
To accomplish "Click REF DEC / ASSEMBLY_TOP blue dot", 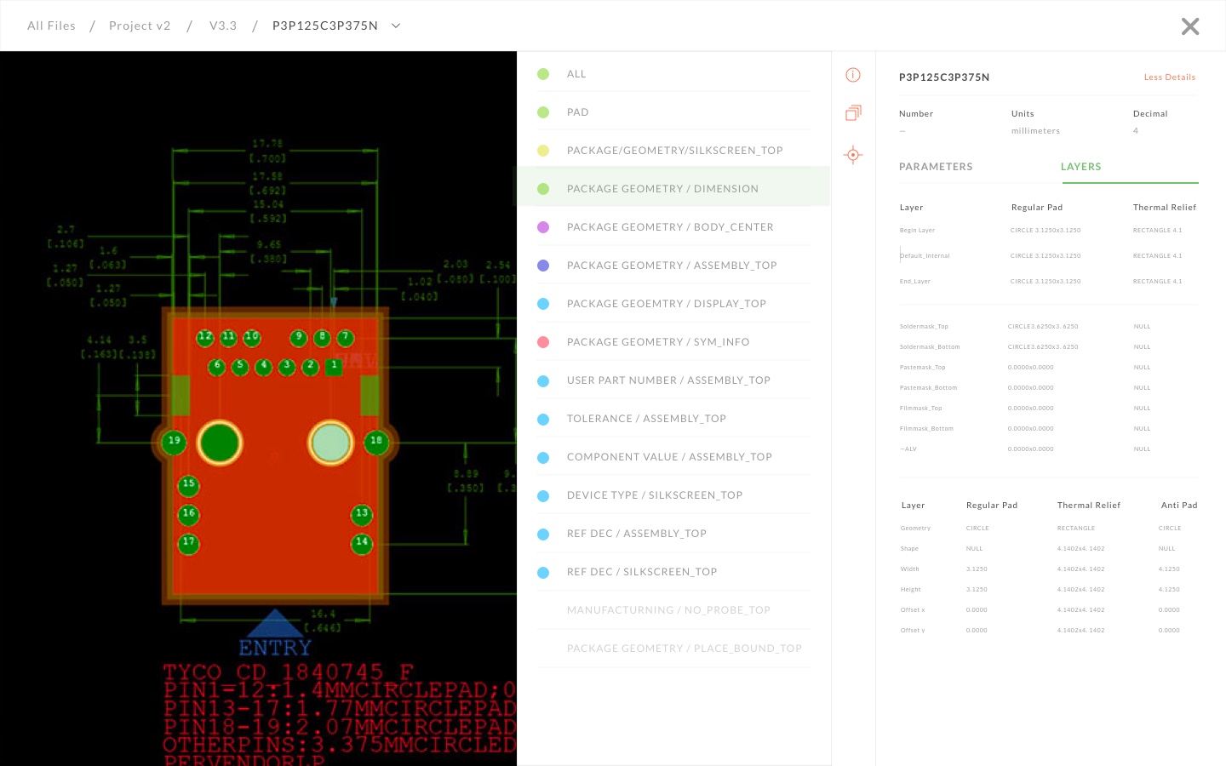I will pyautogui.click(x=543, y=534).
